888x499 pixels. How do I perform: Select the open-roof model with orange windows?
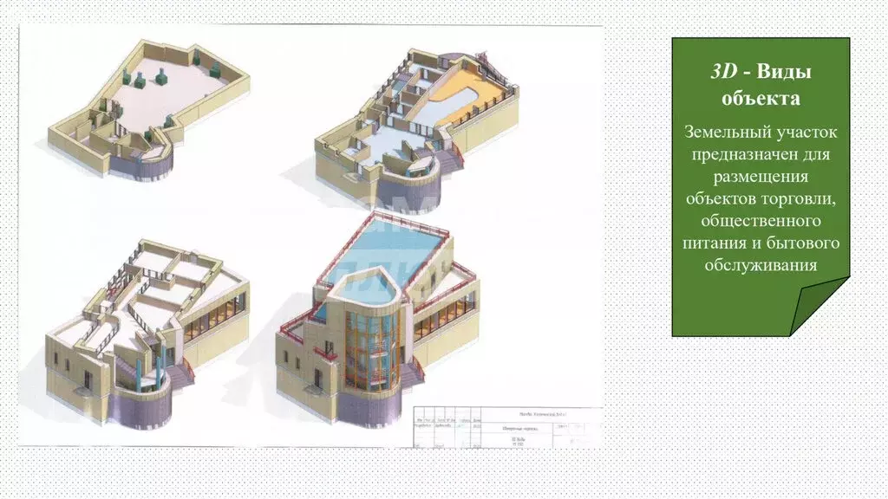coord(147,334)
